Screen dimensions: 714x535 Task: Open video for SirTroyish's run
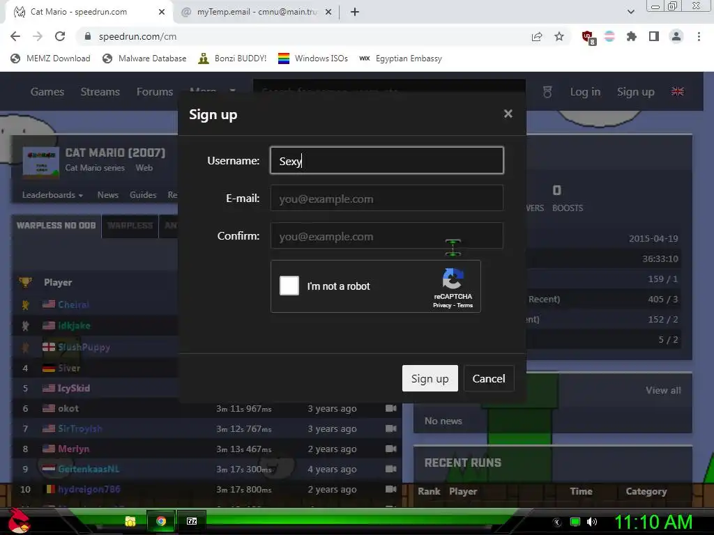[x=390, y=428]
